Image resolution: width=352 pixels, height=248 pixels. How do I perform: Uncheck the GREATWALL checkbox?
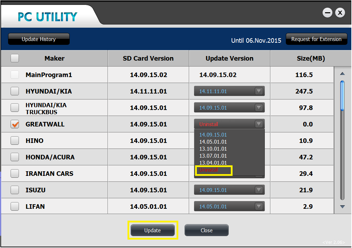pos(15,124)
